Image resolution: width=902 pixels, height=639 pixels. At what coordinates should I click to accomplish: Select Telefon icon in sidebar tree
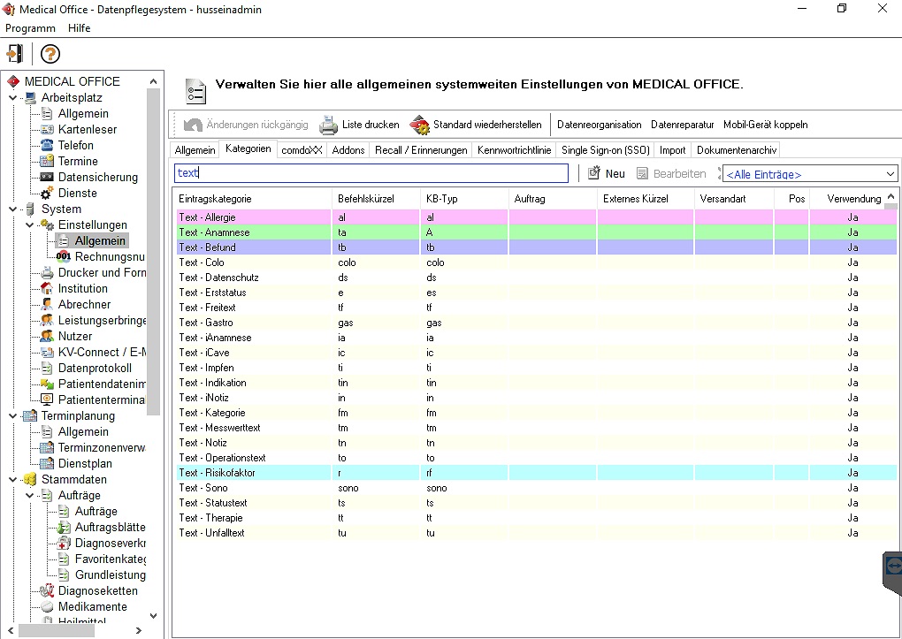(x=47, y=145)
